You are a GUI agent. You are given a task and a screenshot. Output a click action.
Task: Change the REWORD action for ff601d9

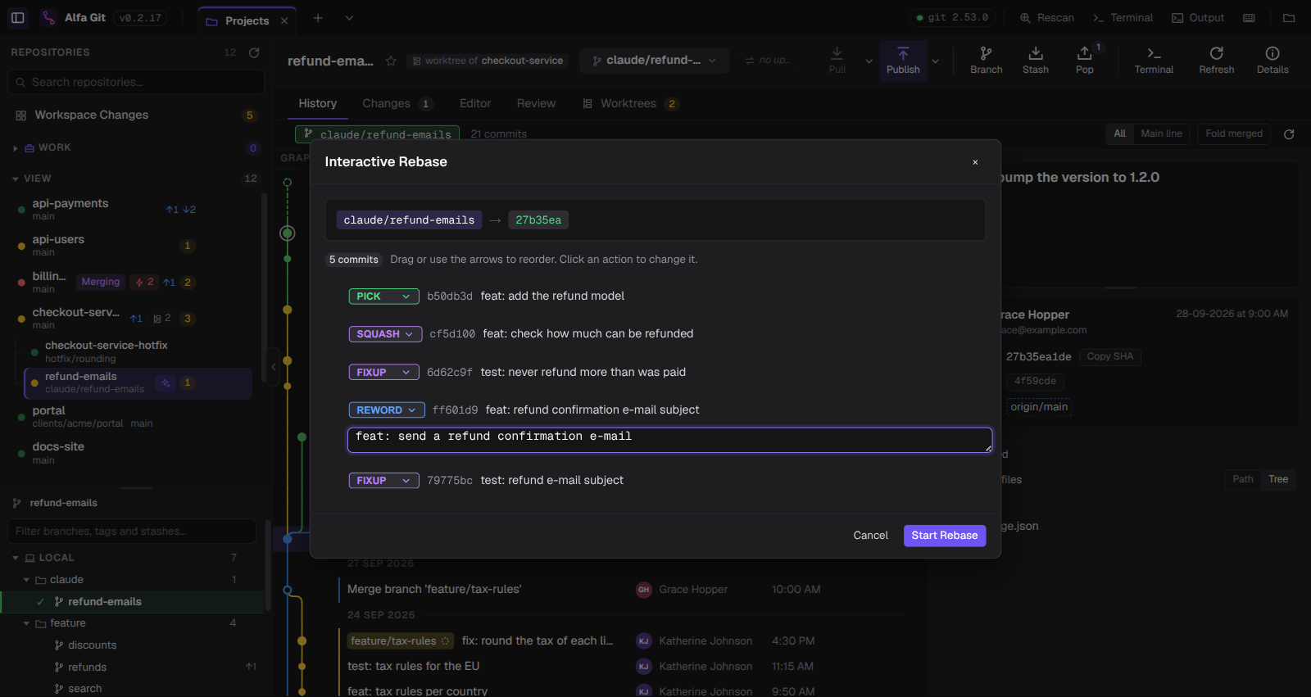tap(387, 410)
